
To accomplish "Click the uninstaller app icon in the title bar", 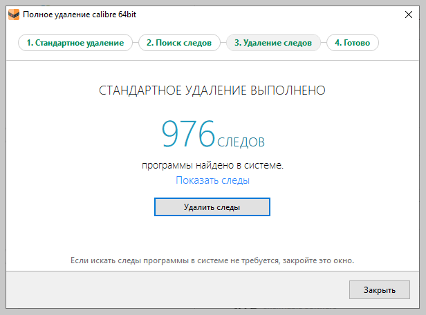I will click(14, 15).
